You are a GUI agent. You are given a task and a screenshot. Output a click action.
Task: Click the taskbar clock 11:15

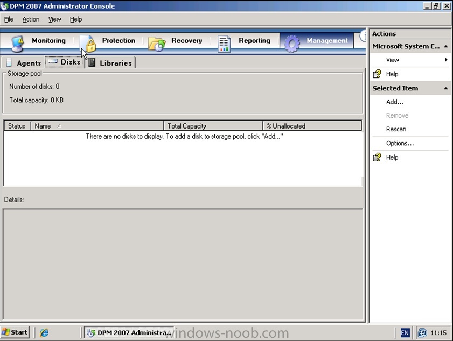click(x=438, y=333)
